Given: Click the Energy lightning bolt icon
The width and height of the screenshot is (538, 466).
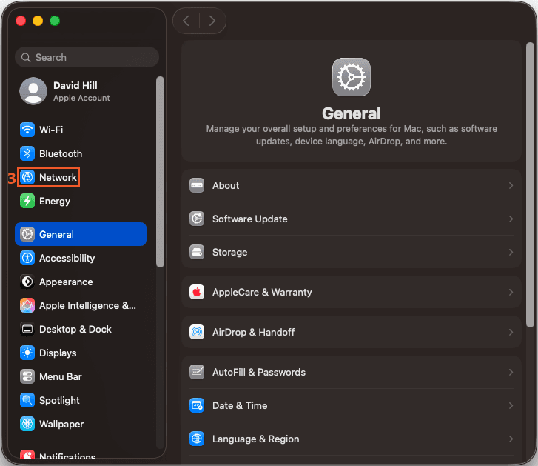Looking at the screenshot, I should [27, 201].
